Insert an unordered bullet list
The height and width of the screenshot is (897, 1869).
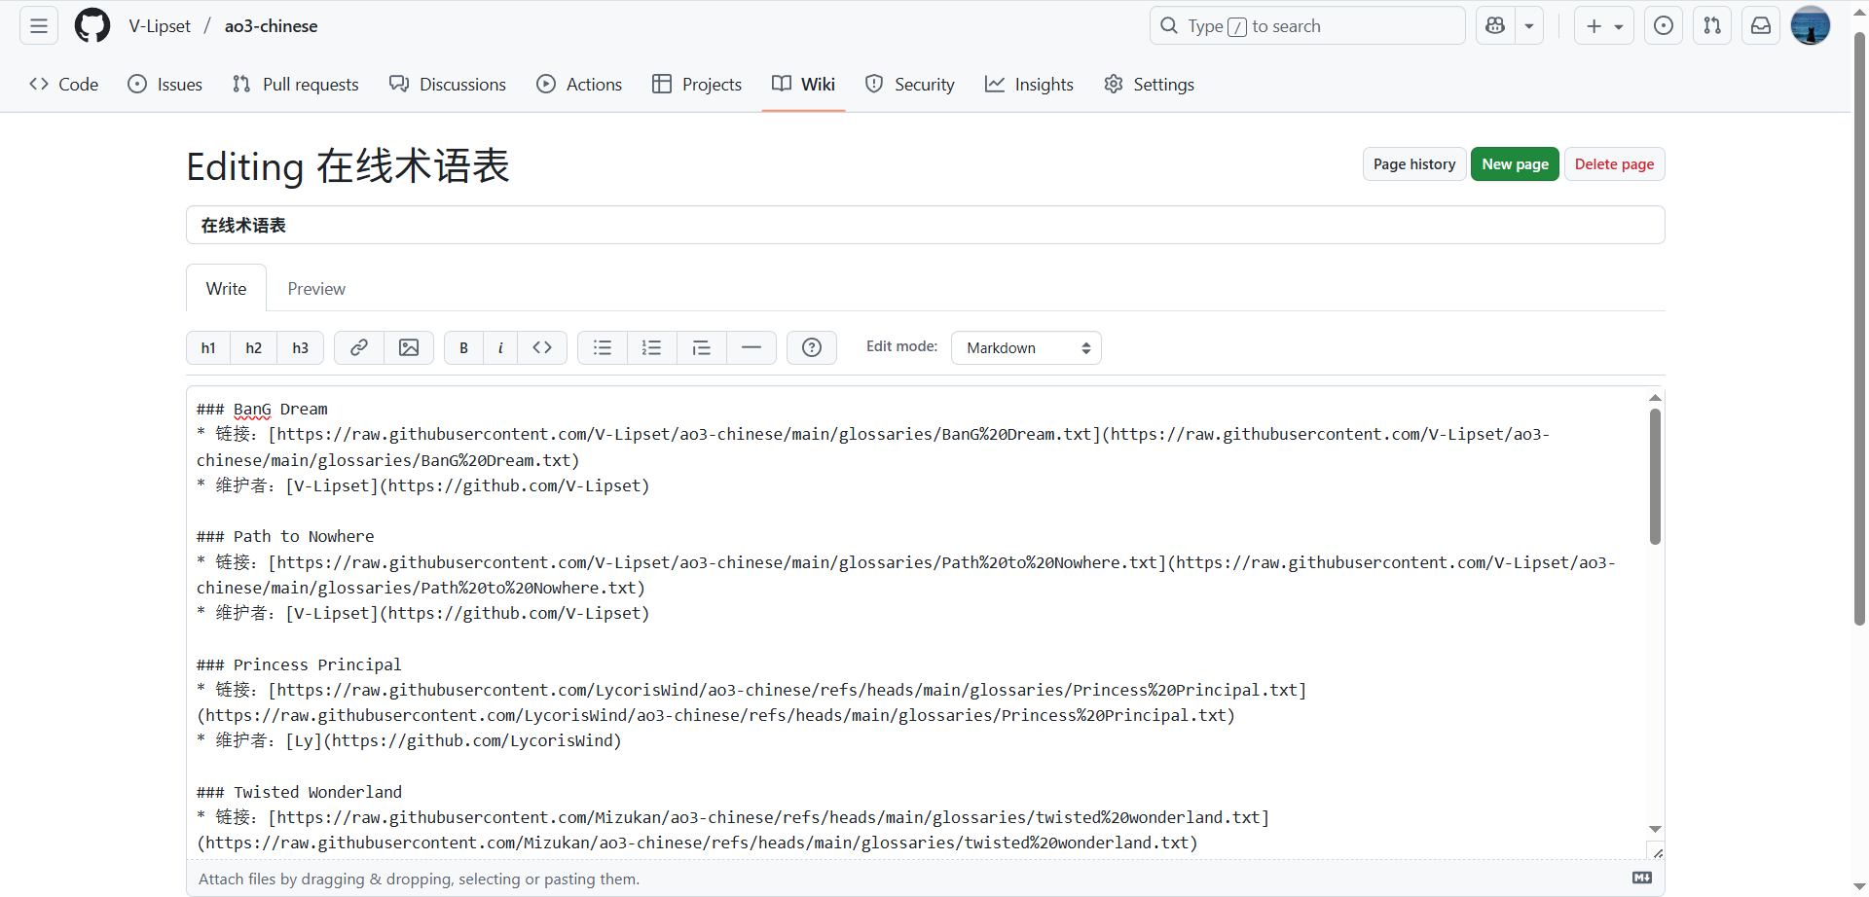(603, 347)
